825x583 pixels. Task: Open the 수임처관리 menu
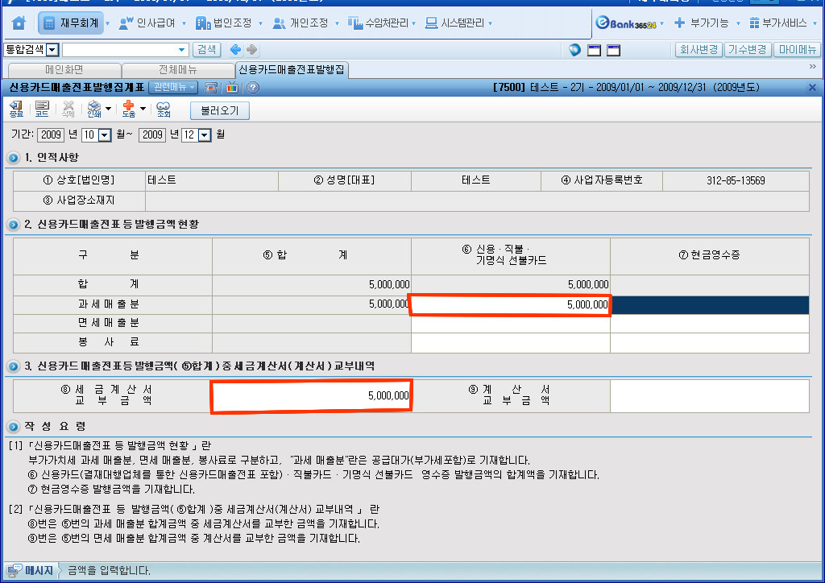[x=378, y=23]
